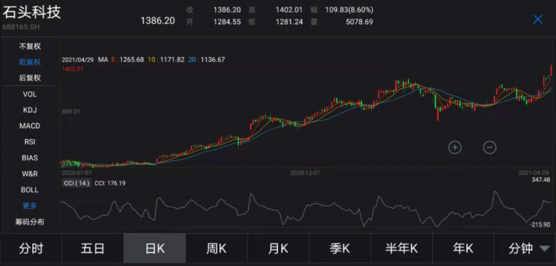Click the current price 1386.20 beside name
The width and height of the screenshot is (556, 266).
tap(158, 21)
